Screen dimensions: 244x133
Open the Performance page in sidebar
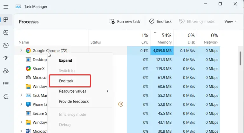tap(6, 32)
